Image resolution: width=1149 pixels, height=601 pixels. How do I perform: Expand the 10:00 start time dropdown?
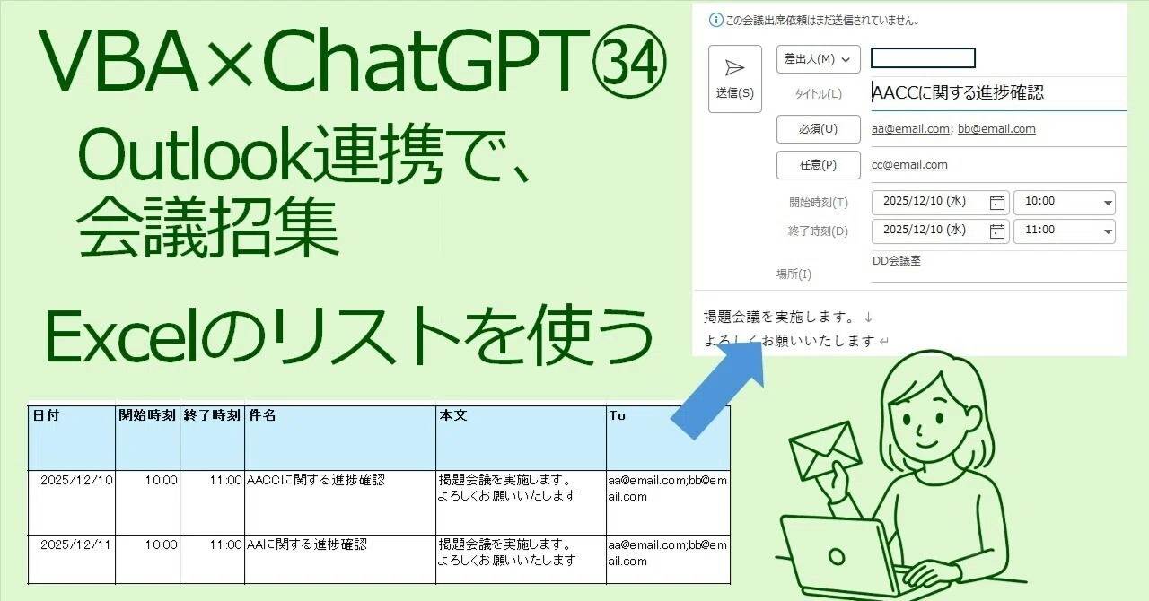pyautogui.click(x=1108, y=203)
